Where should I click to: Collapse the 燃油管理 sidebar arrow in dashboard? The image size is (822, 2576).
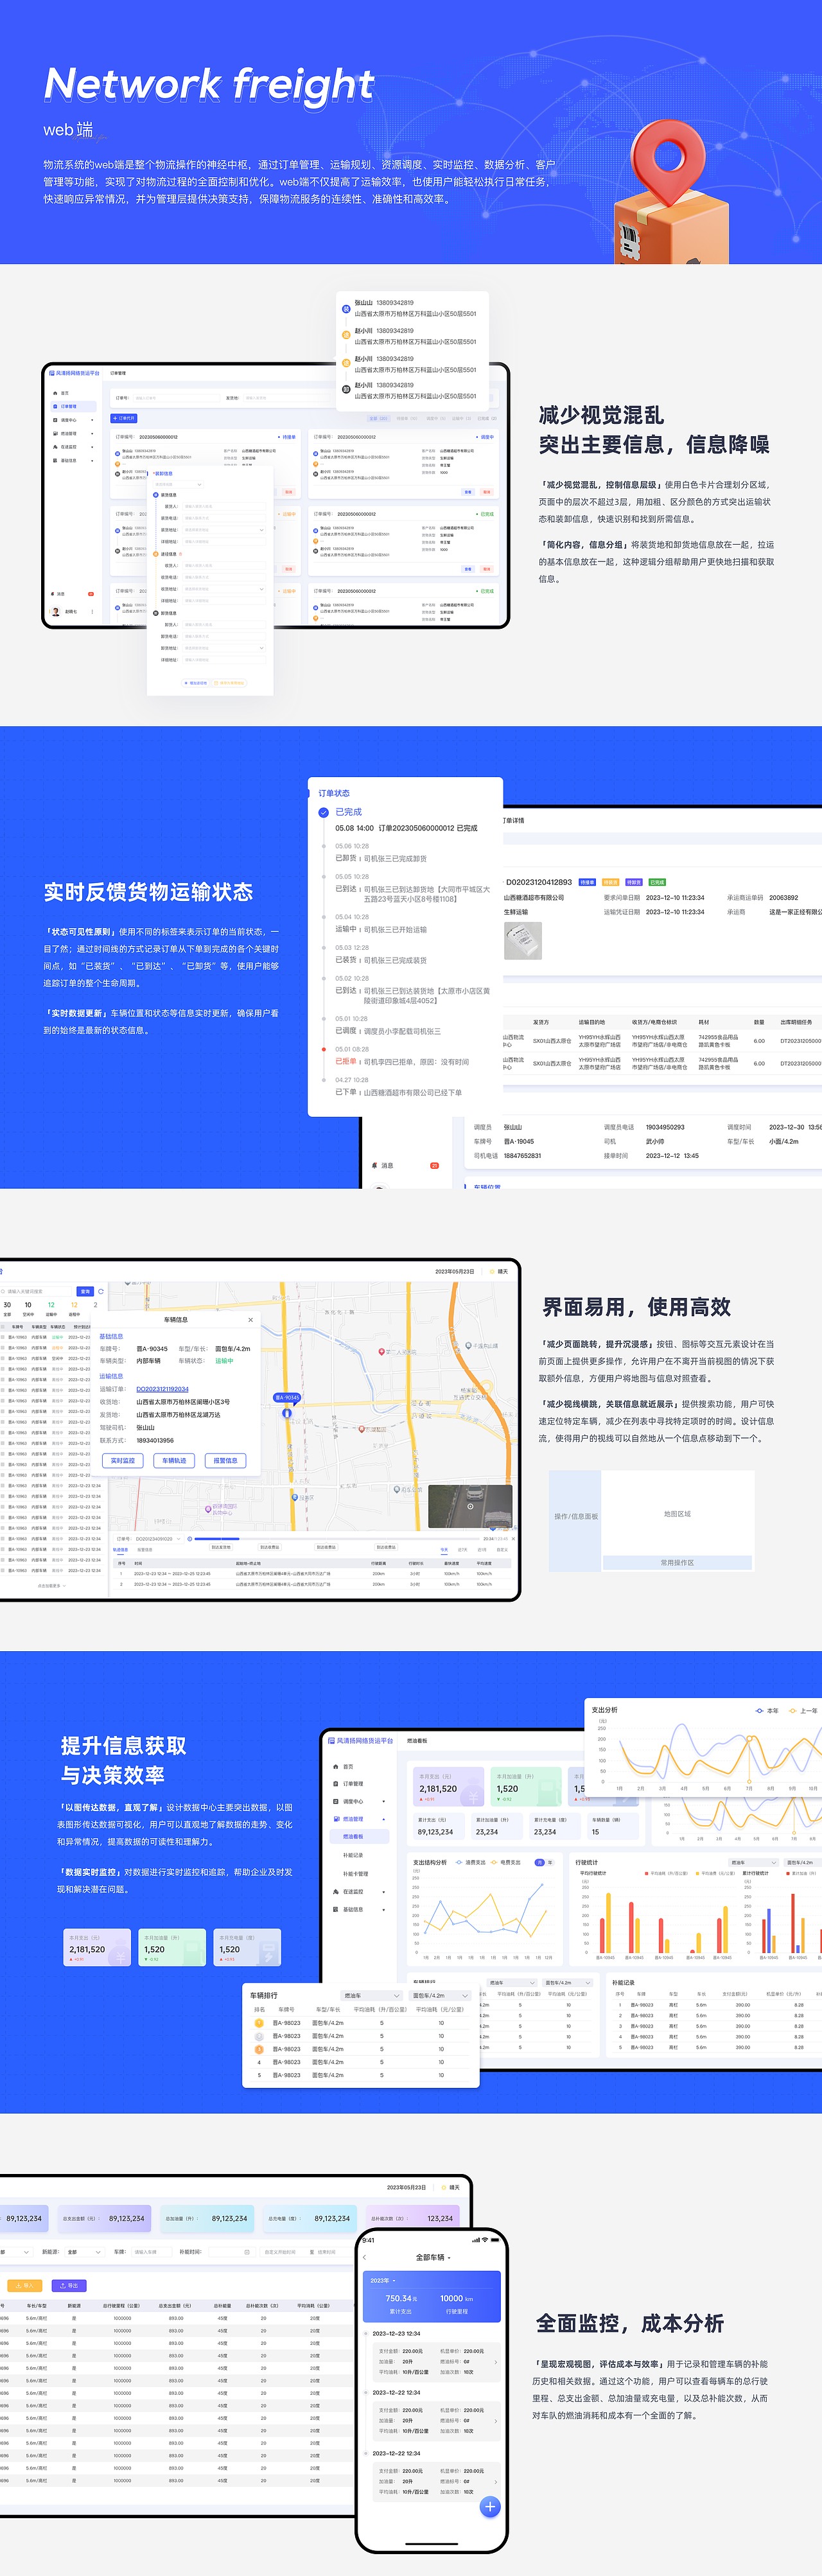click(x=385, y=1819)
